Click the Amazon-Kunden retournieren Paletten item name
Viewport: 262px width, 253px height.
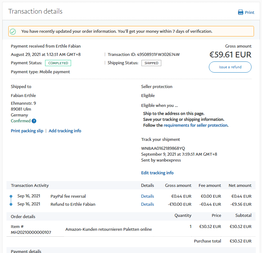[108, 229]
